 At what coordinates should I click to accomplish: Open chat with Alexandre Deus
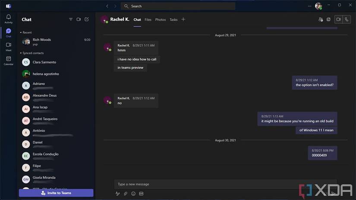point(56,97)
